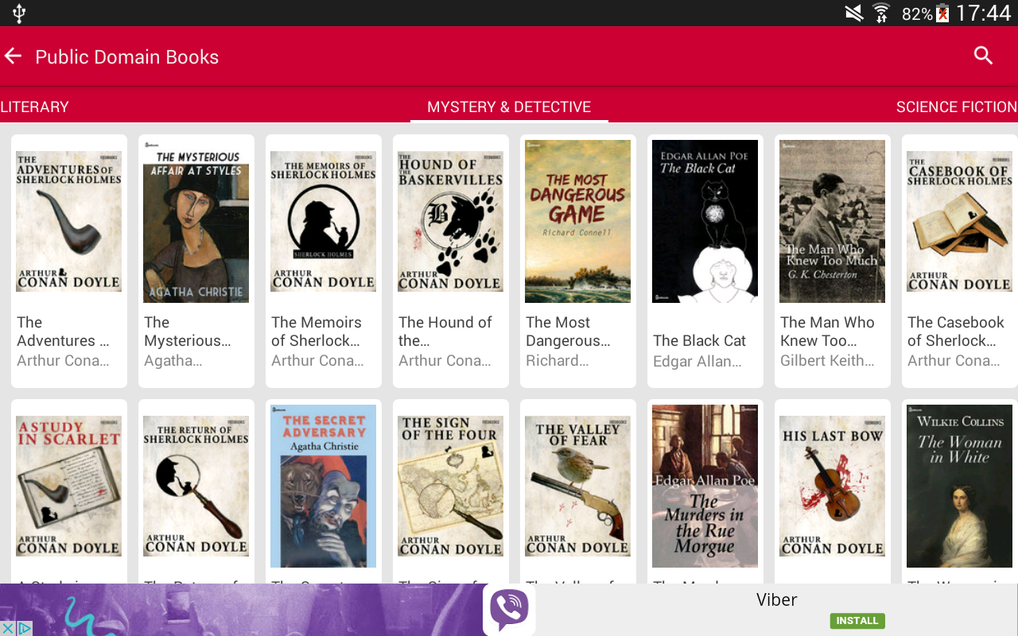The image size is (1018, 636).
Task: Tap author text 'Richard…'
Action: pos(558,361)
